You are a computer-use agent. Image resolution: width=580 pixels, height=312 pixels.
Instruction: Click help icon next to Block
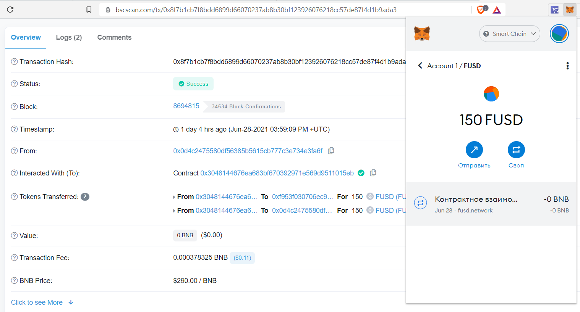pos(14,106)
